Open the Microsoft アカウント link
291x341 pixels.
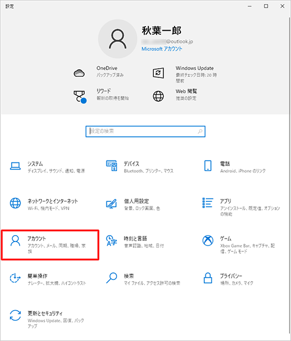[x=162, y=49]
